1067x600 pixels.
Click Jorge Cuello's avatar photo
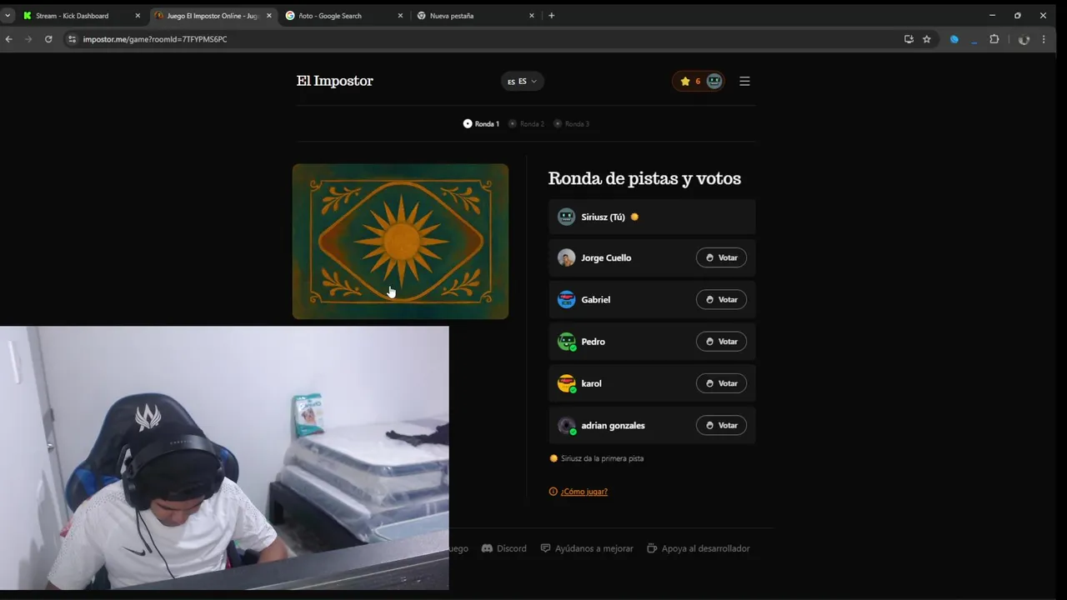[566, 257]
